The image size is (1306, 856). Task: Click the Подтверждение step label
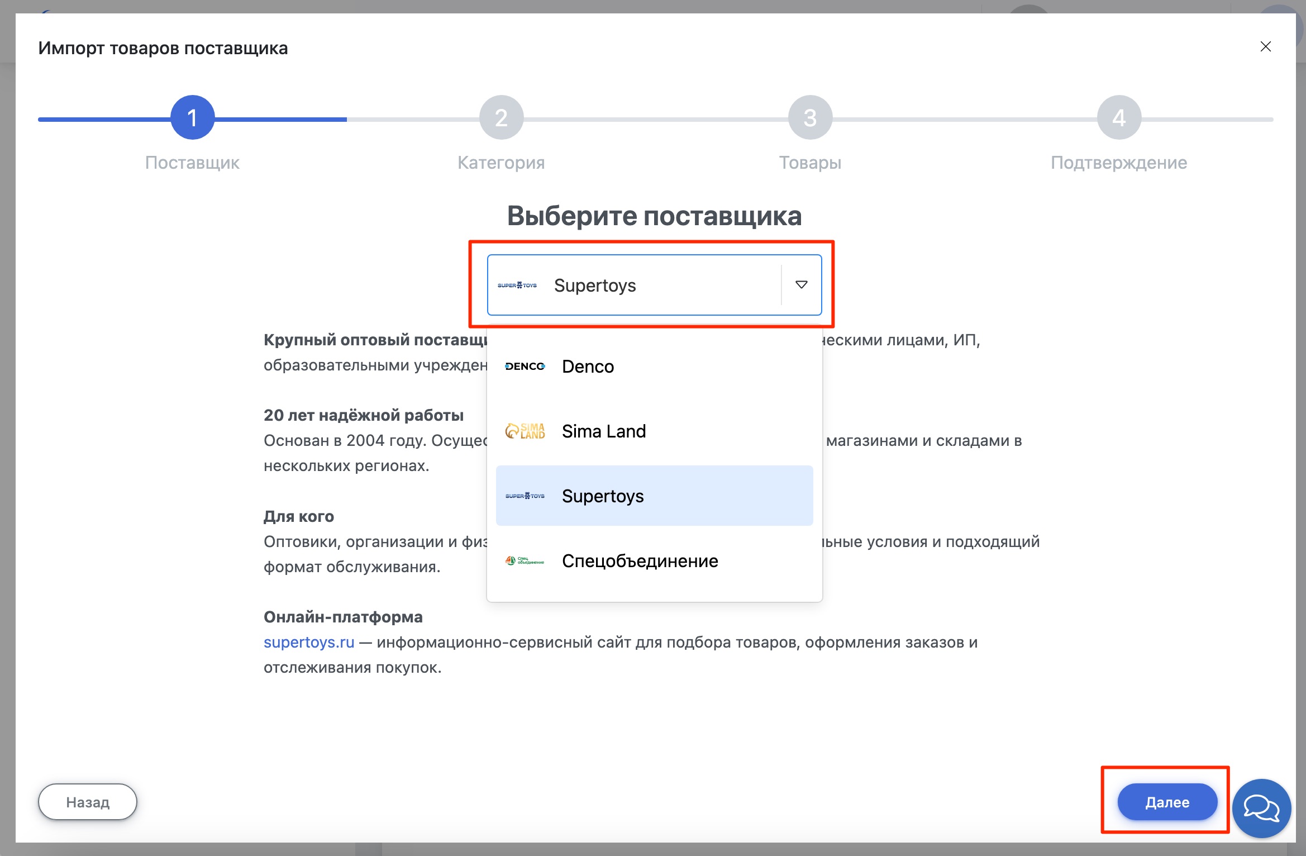click(1119, 163)
